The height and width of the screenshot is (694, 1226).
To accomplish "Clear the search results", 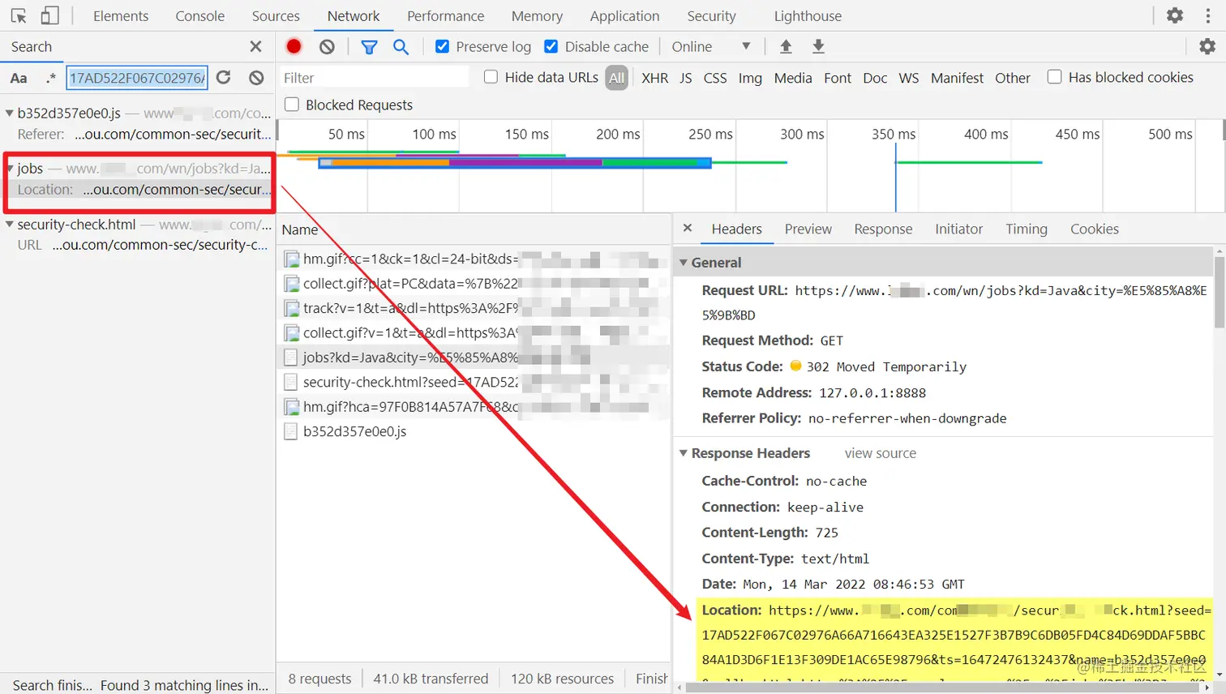I will tap(256, 77).
